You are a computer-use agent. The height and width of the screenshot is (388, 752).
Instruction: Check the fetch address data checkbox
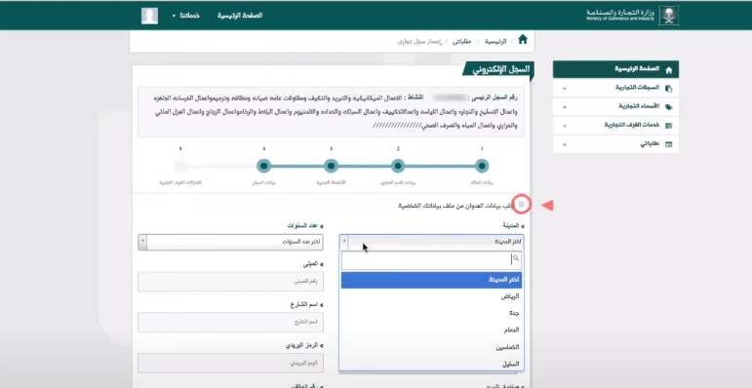point(522,205)
